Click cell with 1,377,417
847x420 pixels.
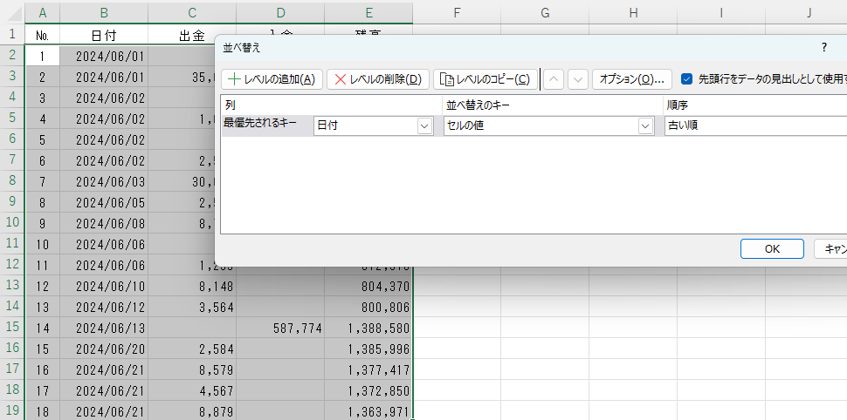(x=368, y=369)
